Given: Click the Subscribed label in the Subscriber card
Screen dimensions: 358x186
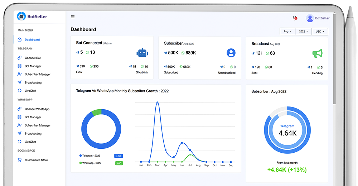Looking at the screenshot, I should pos(171,72).
